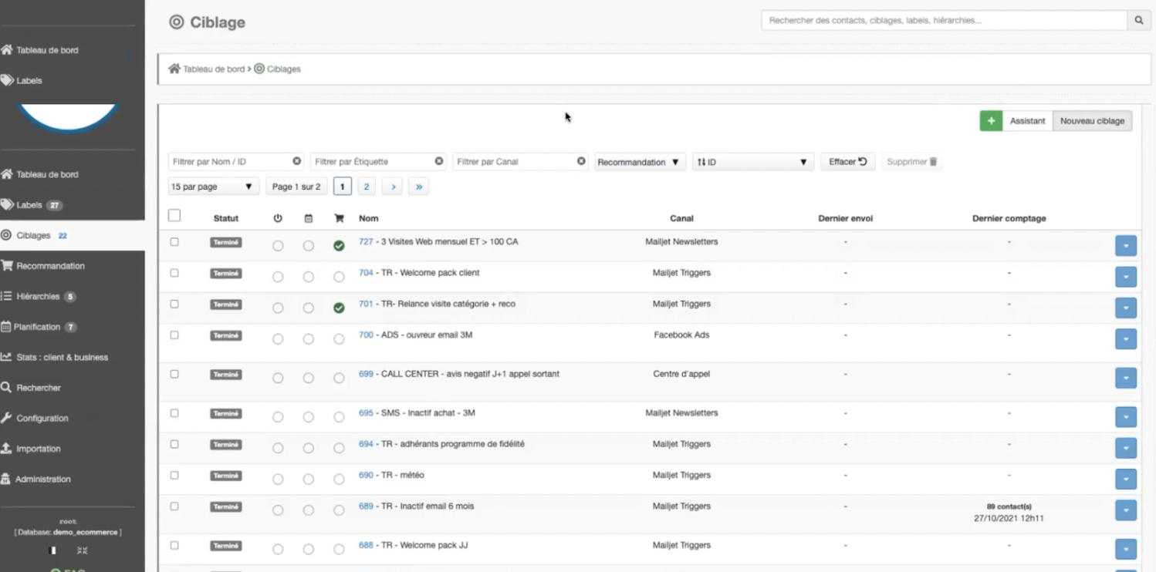Open ciblage link 699
This screenshot has width=1156, height=572.
[x=366, y=374]
